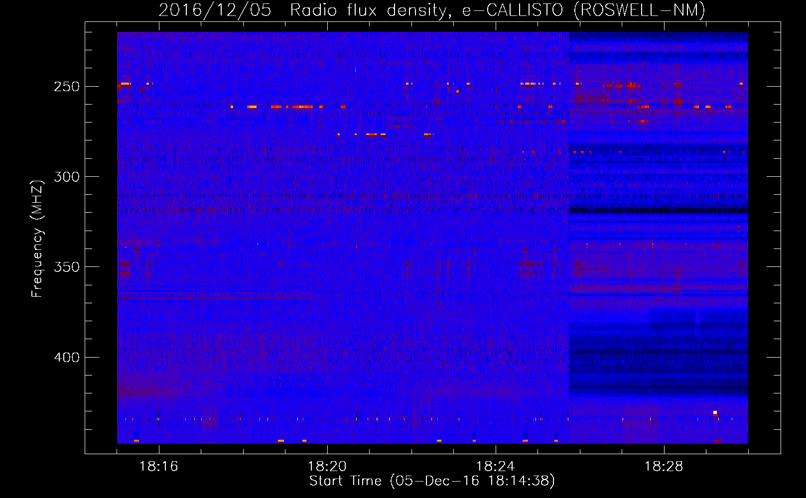
Task: Click the 18:16 time tick label
Action: tap(158, 467)
